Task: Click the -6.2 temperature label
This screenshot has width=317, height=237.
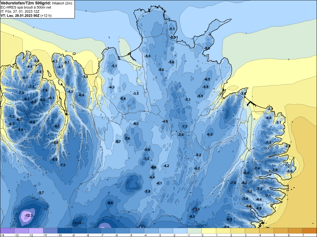Action: 197,168
